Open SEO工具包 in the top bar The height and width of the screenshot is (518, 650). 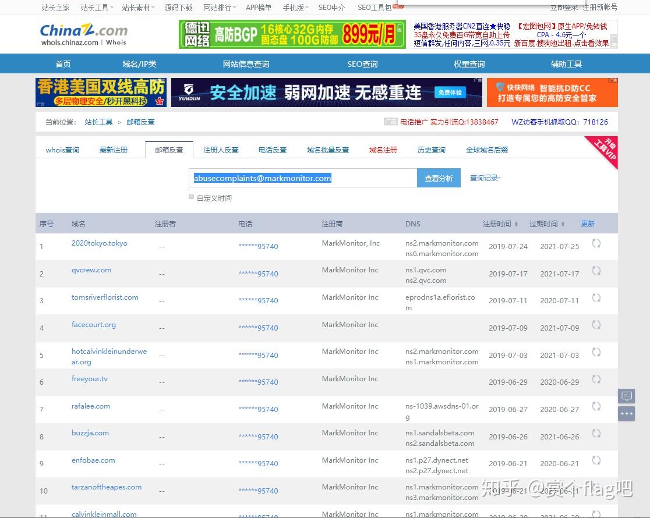375,8
